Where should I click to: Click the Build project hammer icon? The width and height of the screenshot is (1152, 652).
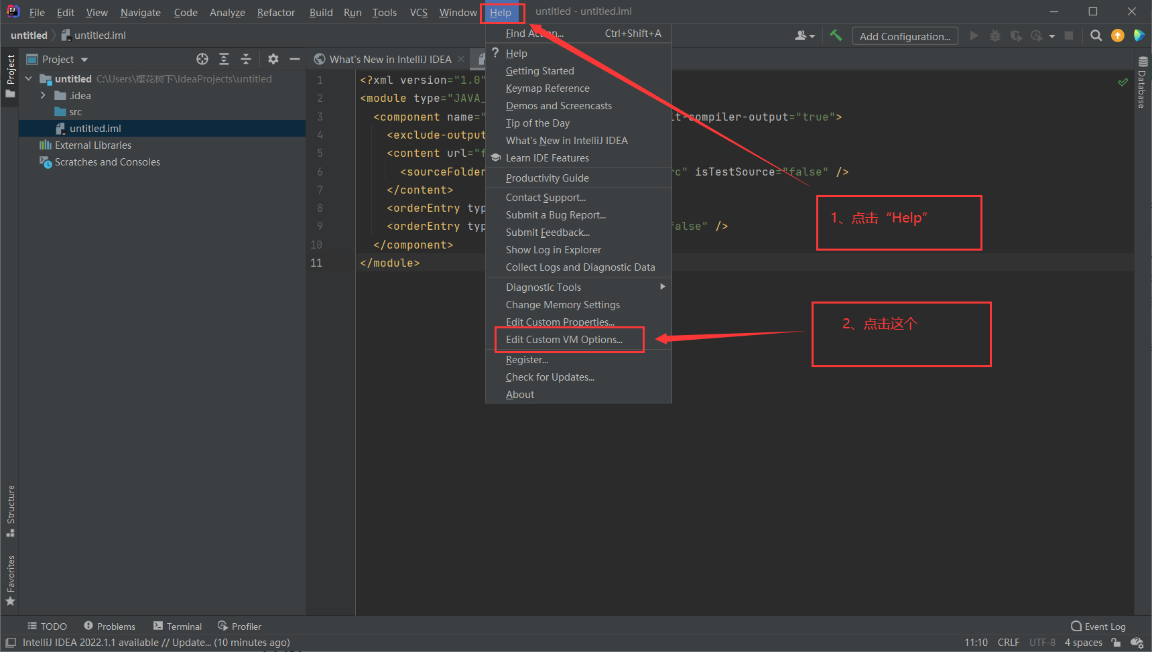(836, 36)
